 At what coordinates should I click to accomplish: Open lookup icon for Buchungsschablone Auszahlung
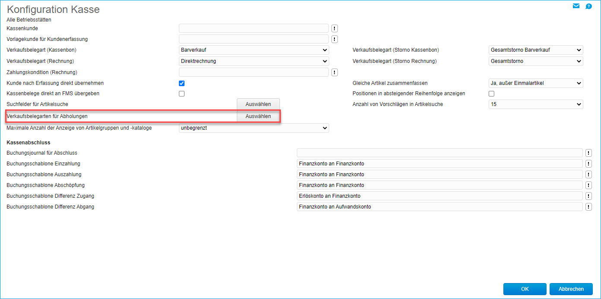588,174
